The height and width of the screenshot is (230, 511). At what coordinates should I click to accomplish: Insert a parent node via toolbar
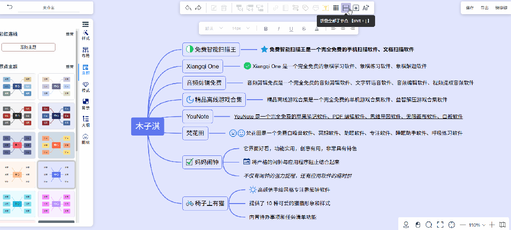pos(260,8)
